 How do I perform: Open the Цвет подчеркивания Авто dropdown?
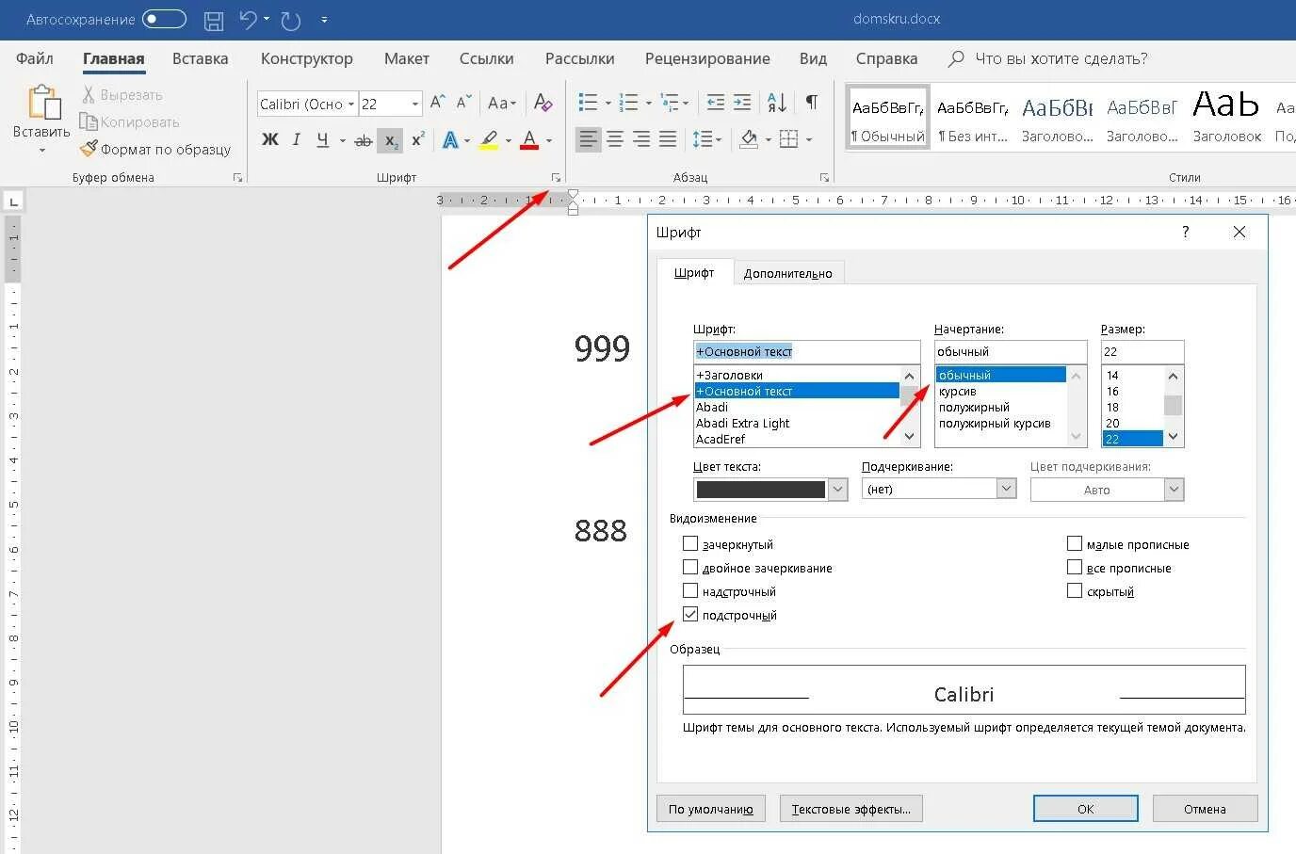(1174, 489)
